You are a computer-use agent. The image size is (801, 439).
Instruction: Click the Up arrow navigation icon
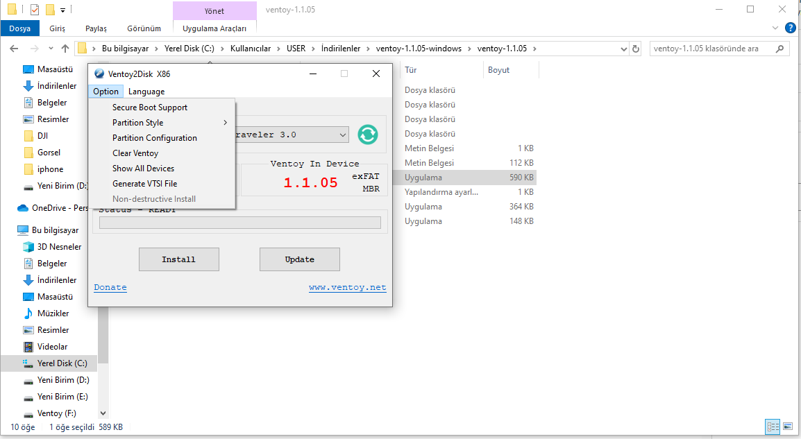pyautogui.click(x=65, y=49)
